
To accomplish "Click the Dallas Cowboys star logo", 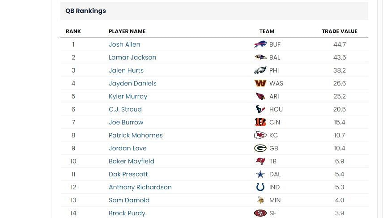I will tap(260, 174).
